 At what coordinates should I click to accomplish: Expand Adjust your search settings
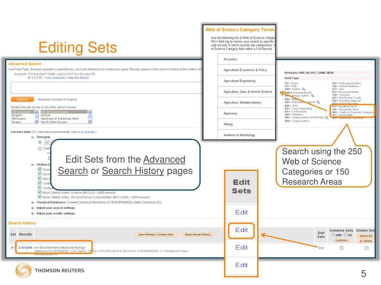33,208
